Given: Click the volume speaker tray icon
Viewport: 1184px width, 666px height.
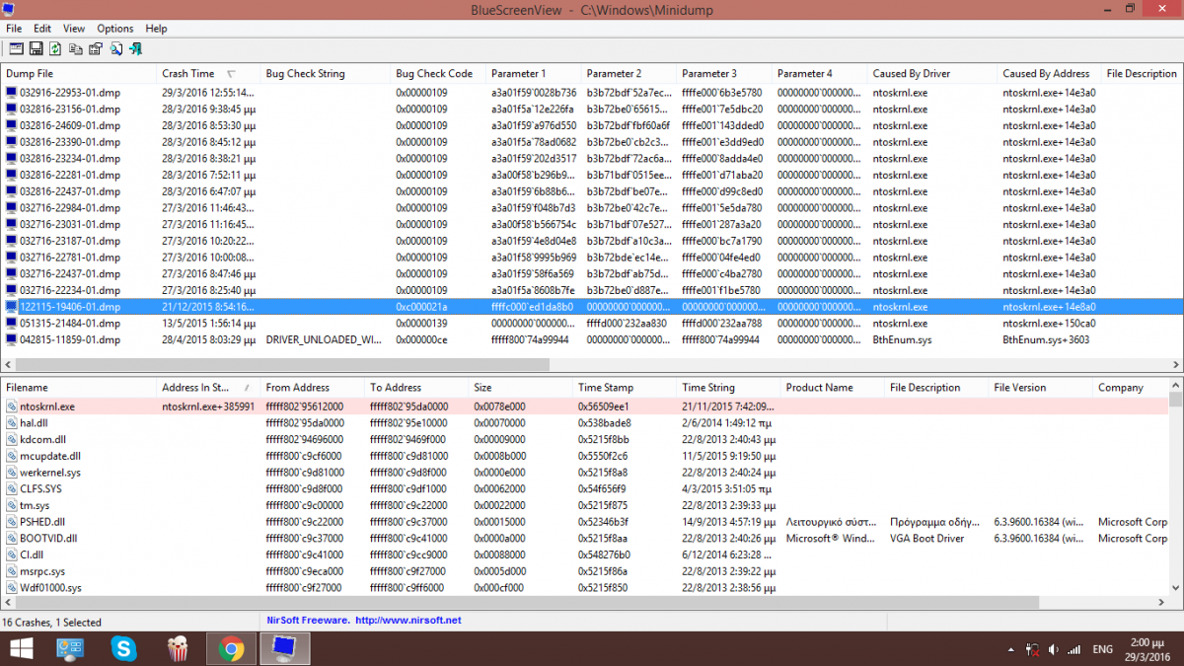Looking at the screenshot, I should coord(1055,649).
